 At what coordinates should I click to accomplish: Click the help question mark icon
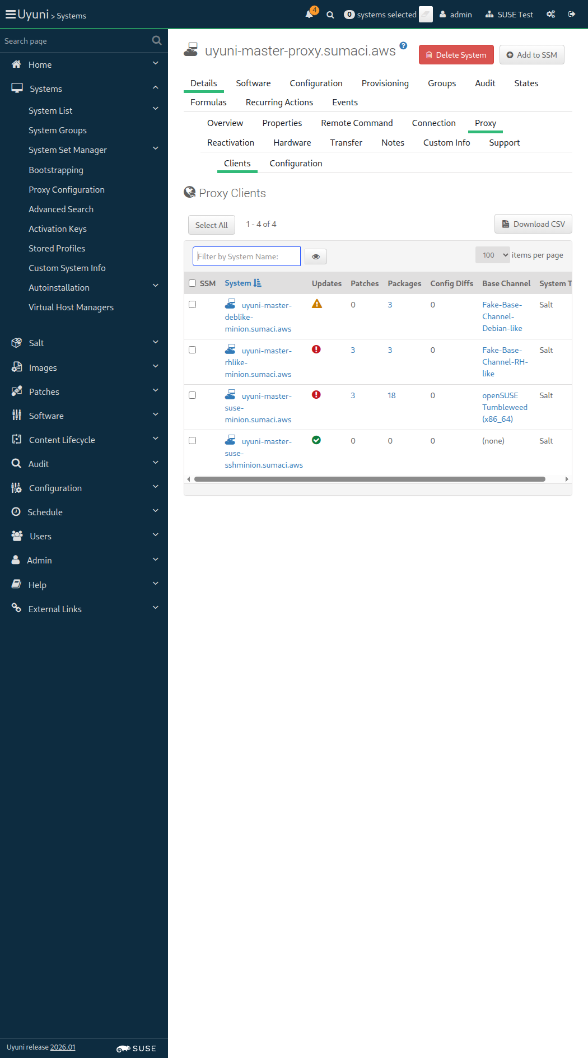pos(403,46)
